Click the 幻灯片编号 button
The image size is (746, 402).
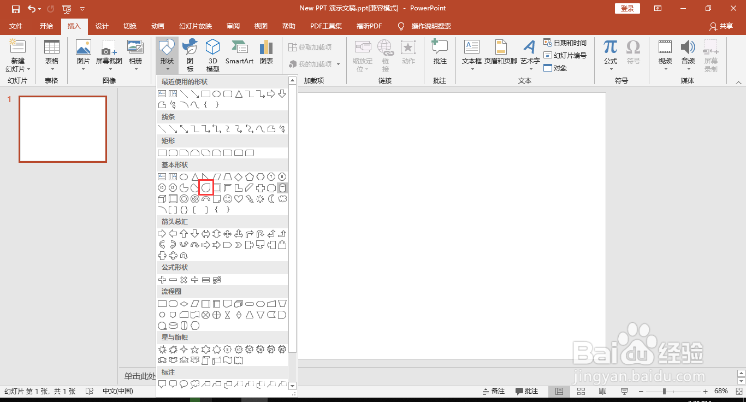tap(565, 55)
